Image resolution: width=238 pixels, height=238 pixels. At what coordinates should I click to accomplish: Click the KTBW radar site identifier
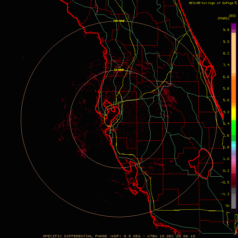pyautogui.click(x=152, y=236)
